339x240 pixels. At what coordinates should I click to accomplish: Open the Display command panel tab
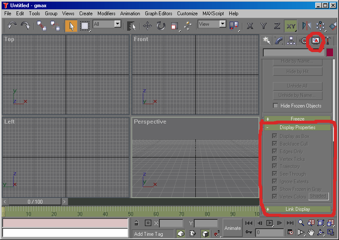pyautogui.click(x=315, y=41)
